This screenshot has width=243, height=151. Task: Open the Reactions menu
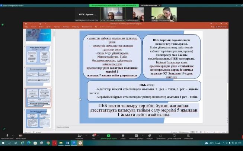pos(149,136)
